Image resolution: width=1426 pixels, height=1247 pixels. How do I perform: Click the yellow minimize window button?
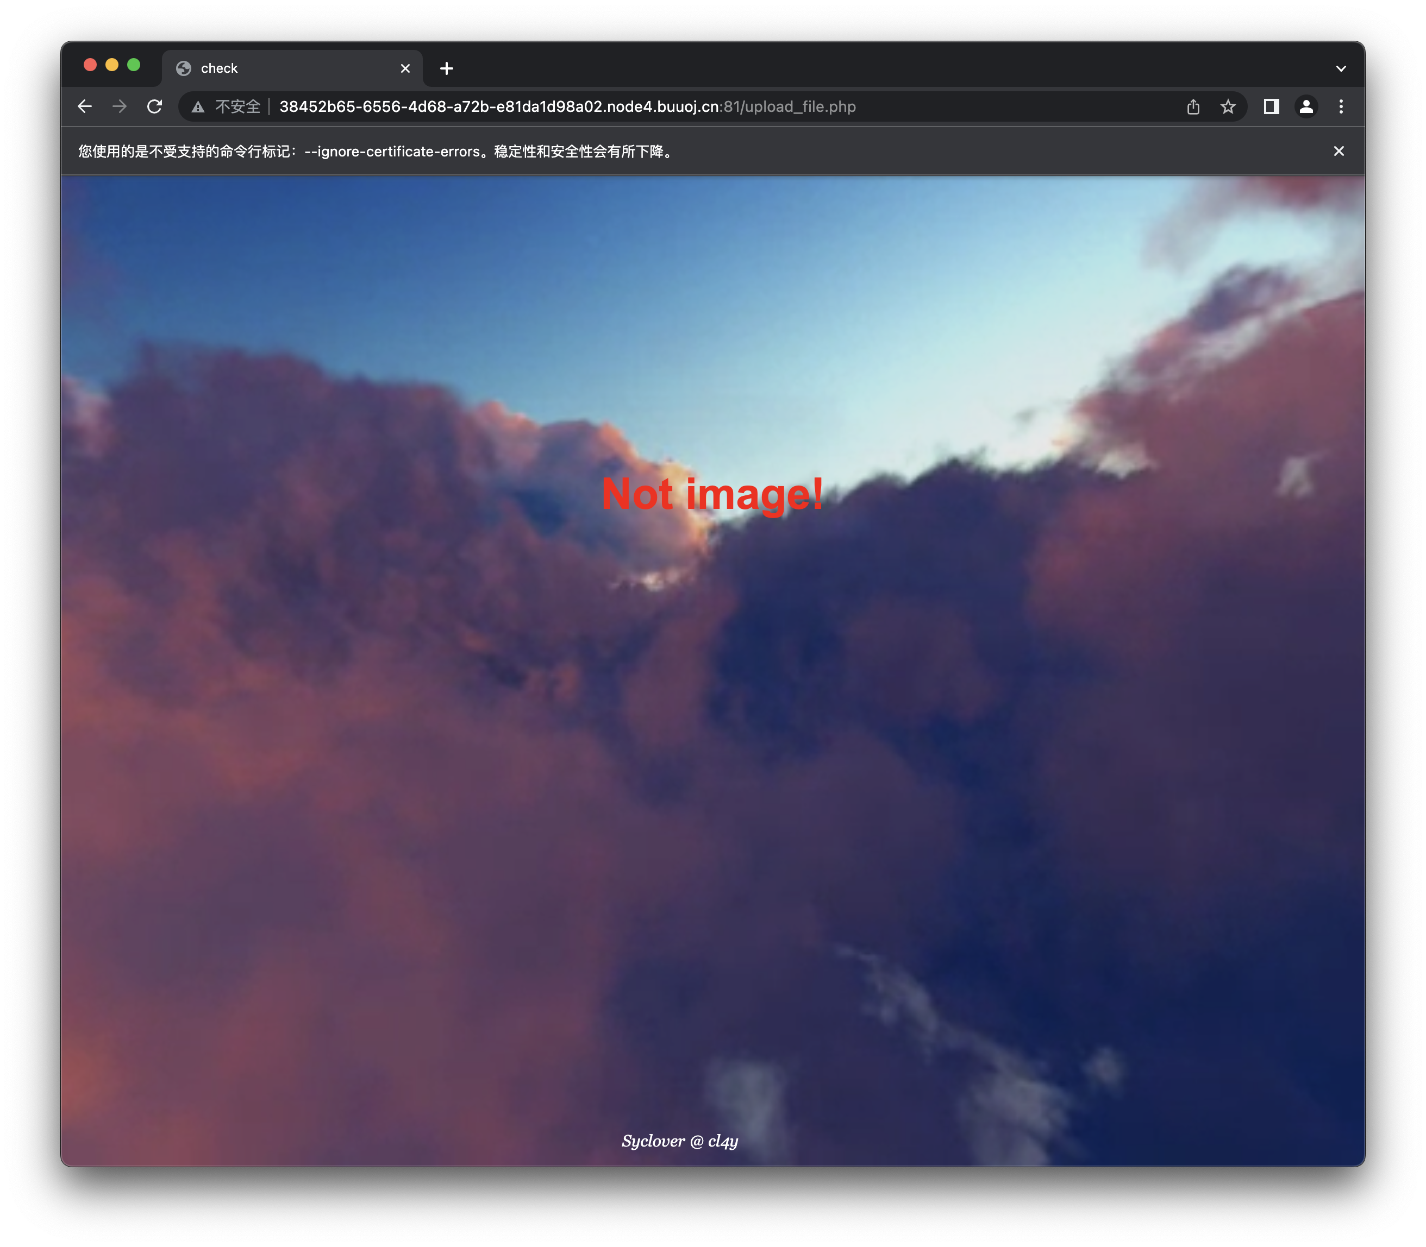[x=112, y=65]
